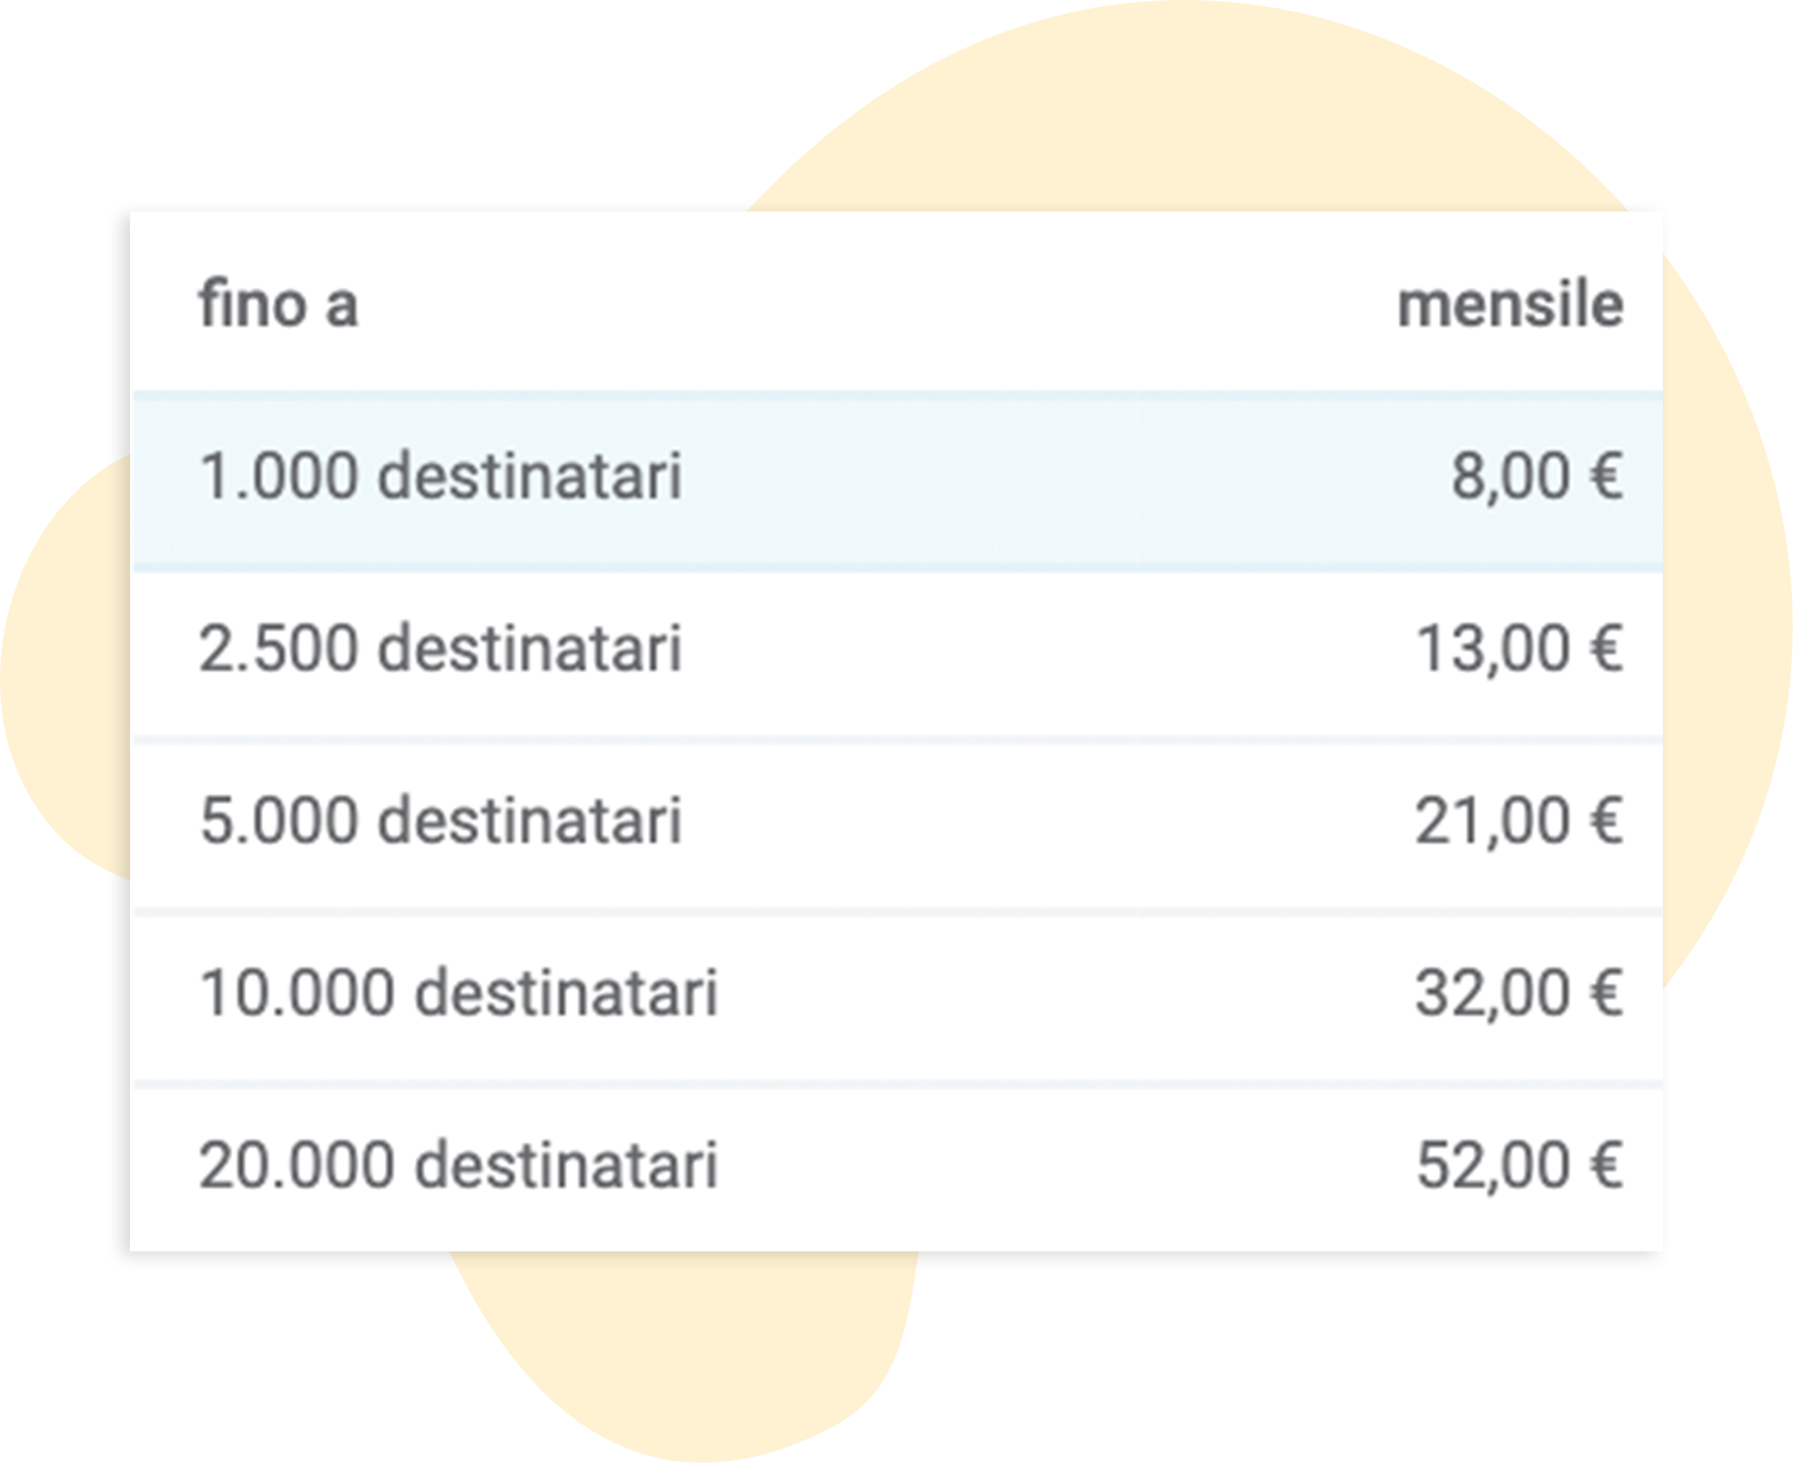Click the highlighted blue pricing row
Viewport: 1793px width, 1463px height.
point(897,480)
